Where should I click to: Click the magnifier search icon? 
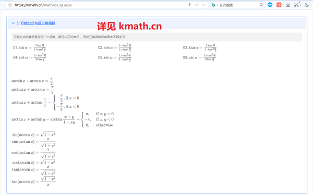pos(261,5)
